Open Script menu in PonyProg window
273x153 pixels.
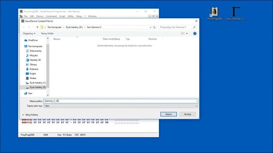point(62,16)
